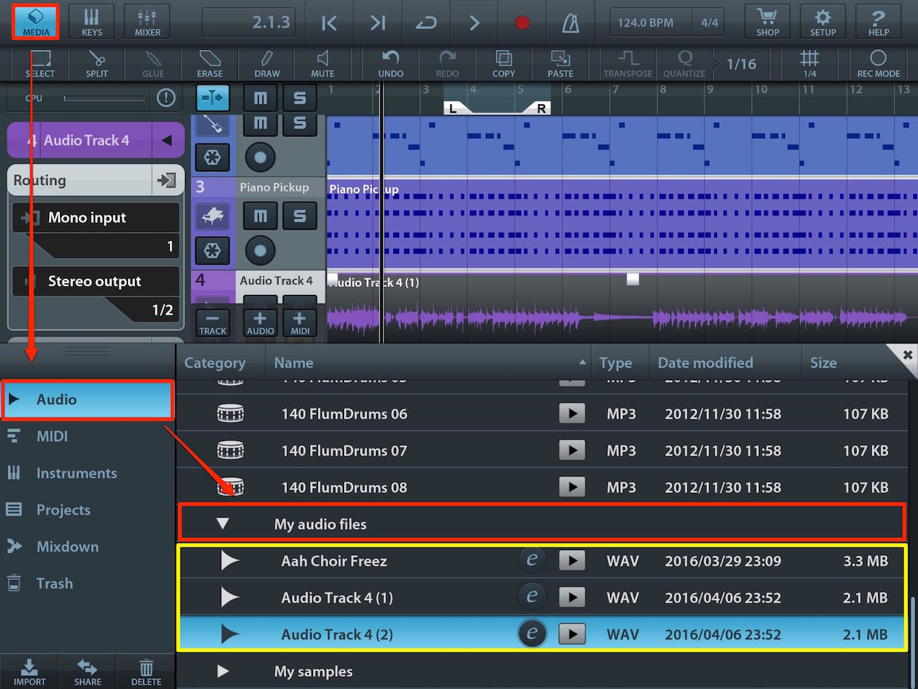Choose the MUTE tool

(x=322, y=64)
